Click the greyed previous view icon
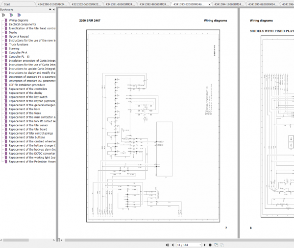The width and height of the screenshot is (294, 248). pyautogui.click(x=222, y=245)
